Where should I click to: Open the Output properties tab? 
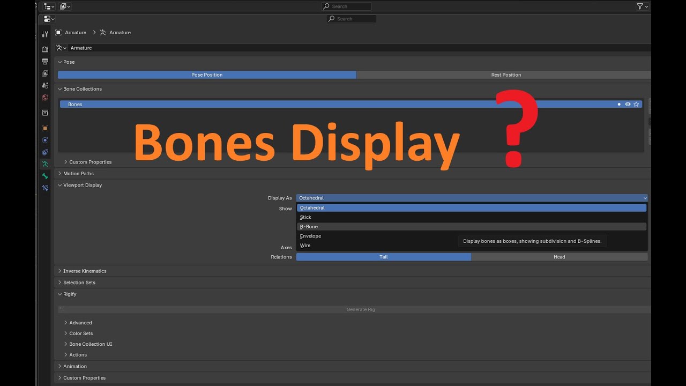45,62
